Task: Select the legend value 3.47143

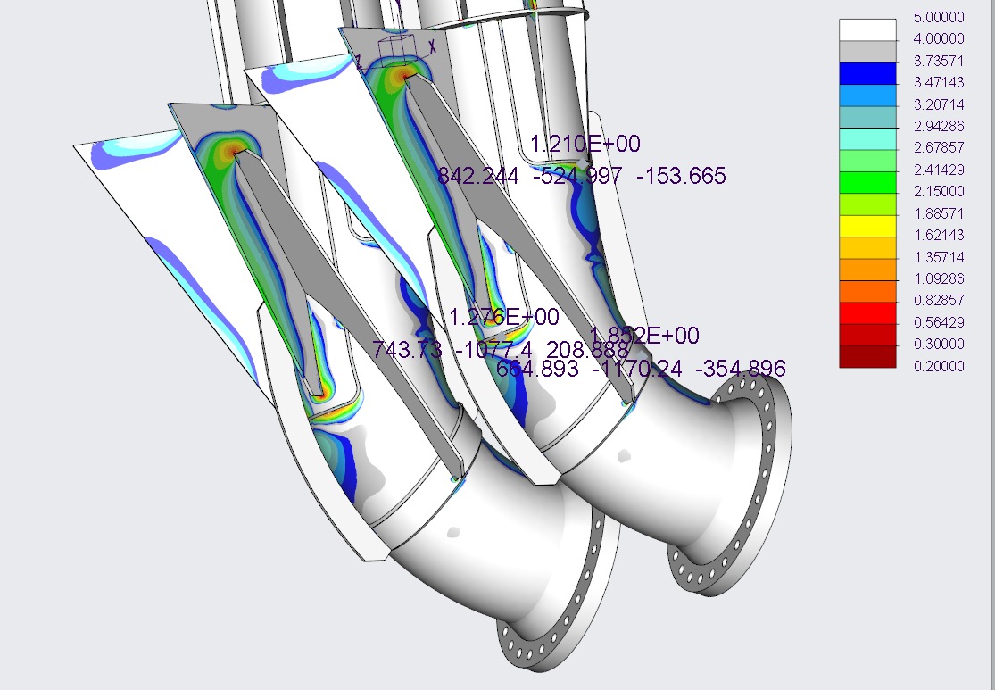Action: [939, 82]
